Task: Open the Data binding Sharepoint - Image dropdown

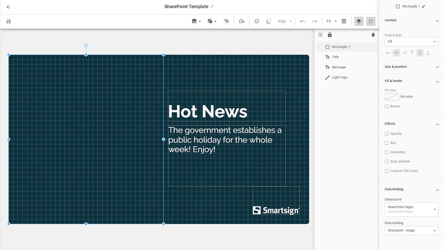Action: [411, 231]
